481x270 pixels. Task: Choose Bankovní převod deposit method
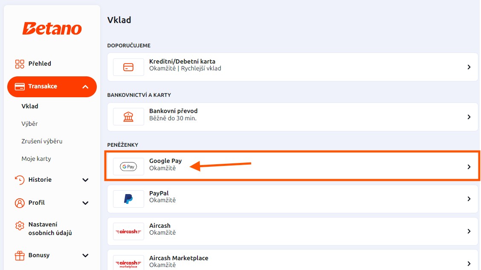(293, 117)
